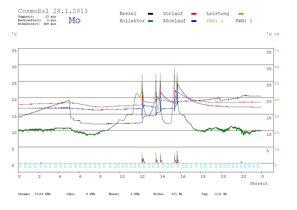Viewport: 297px width, 210px height.
Task: Click hour 12 on the time axis
Action: pos(142,176)
